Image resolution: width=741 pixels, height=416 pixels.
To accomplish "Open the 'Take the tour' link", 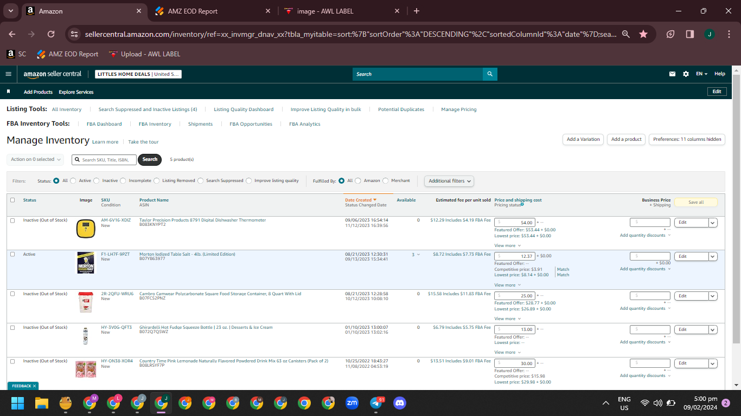I will click(x=143, y=142).
